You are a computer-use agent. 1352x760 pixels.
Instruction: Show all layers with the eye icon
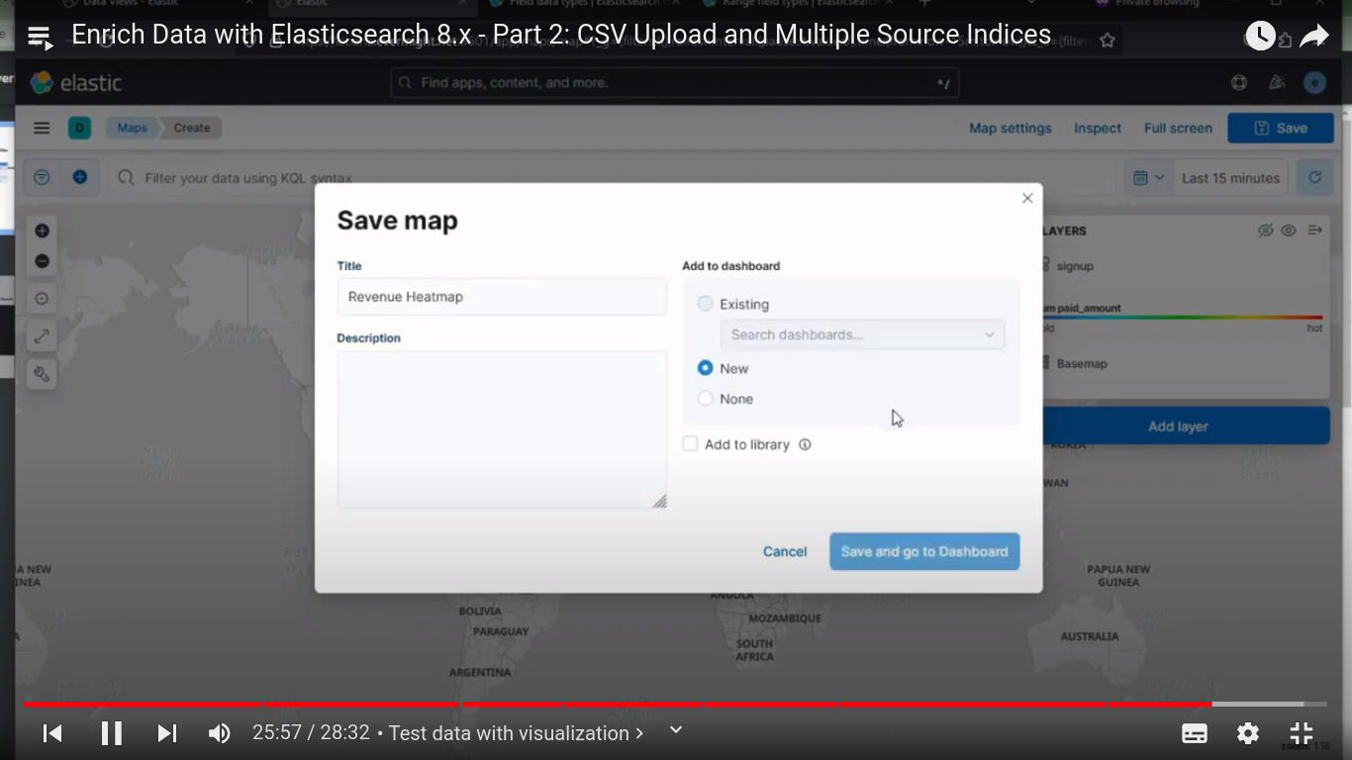click(1289, 231)
